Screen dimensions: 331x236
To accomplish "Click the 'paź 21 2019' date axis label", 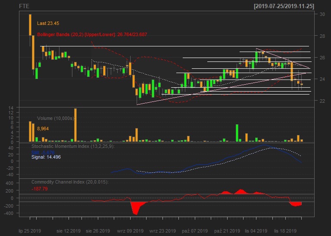I will (227, 231).
